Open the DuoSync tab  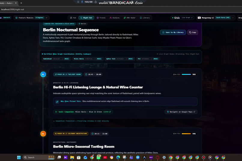pyautogui.click(x=114, y=18)
